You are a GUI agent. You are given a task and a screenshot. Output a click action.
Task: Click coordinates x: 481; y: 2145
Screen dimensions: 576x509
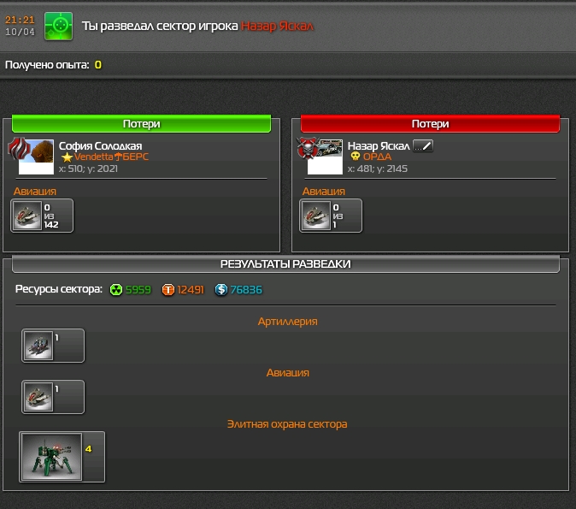377,169
